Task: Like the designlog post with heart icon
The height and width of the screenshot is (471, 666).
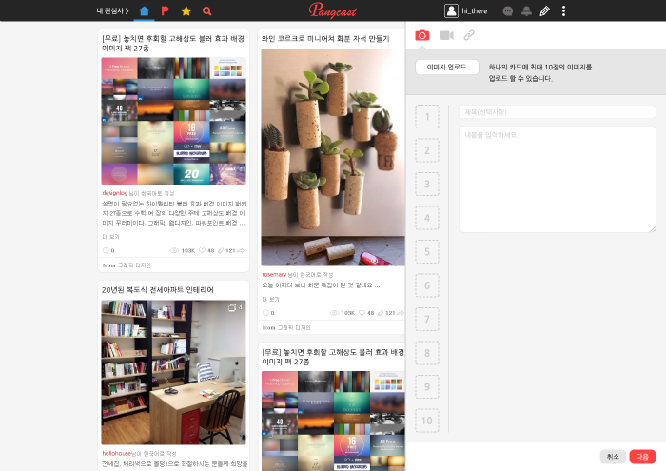Action: [202, 250]
